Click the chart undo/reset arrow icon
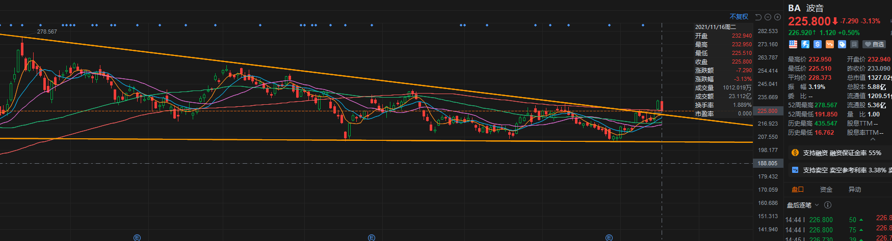This screenshot has height=241, width=892. coord(758,17)
